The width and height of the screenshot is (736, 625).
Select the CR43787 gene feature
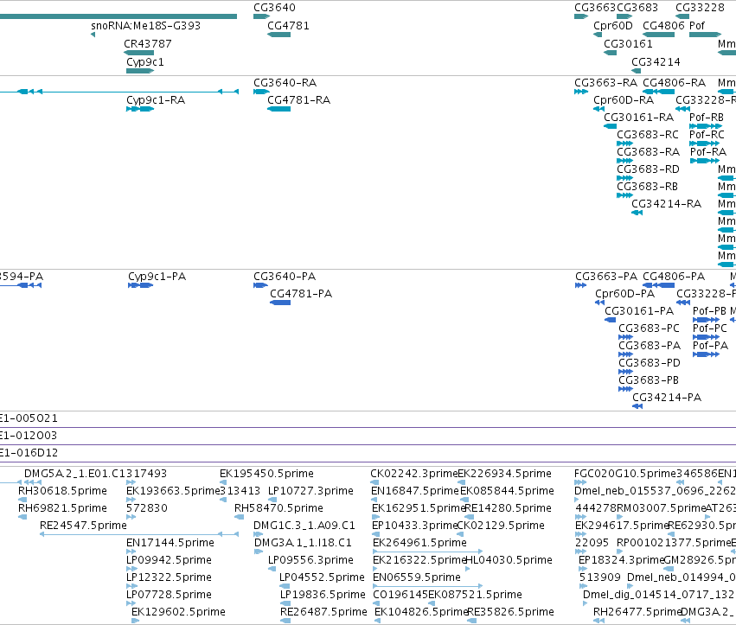pyautogui.click(x=139, y=53)
